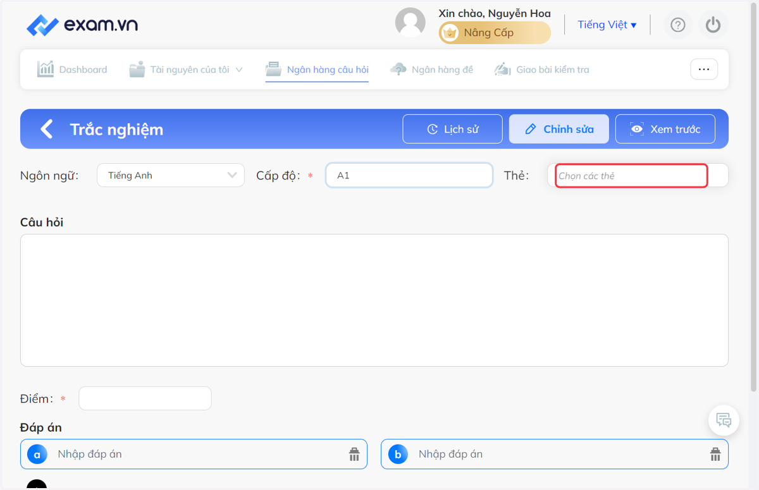The height and width of the screenshot is (490, 759).
Task: Click the Ngân hàng câu hỏi folder icon
Action: [273, 69]
